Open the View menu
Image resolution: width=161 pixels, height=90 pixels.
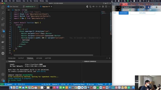(x=24, y=1)
